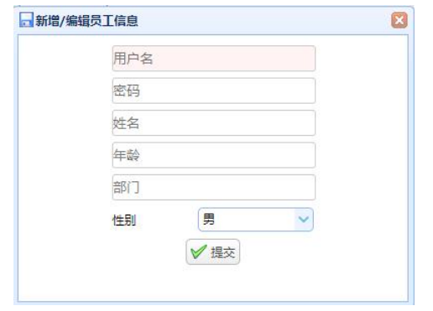The height and width of the screenshot is (311, 433).
Task: Place the cursor in the 部门 field
Action: (x=214, y=187)
